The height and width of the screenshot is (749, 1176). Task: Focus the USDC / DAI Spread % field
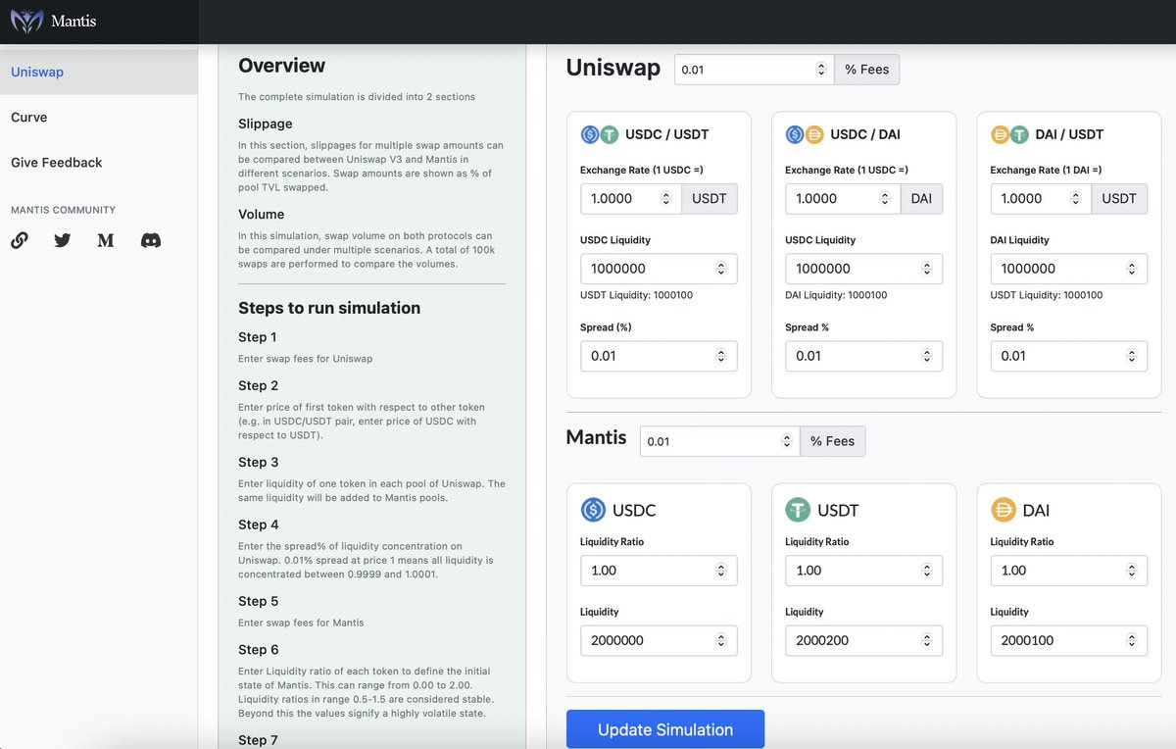coord(864,356)
